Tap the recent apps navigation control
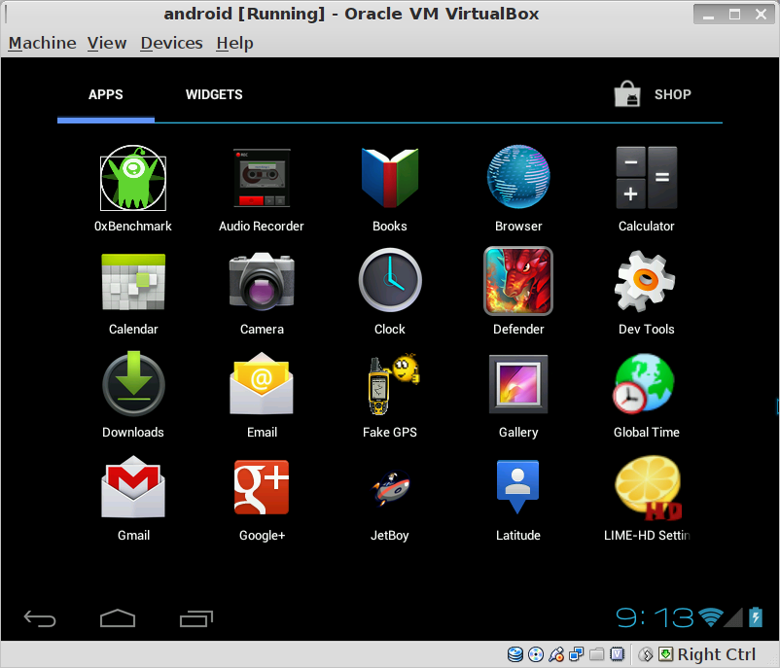Viewport: 780px width, 668px height. click(x=195, y=617)
